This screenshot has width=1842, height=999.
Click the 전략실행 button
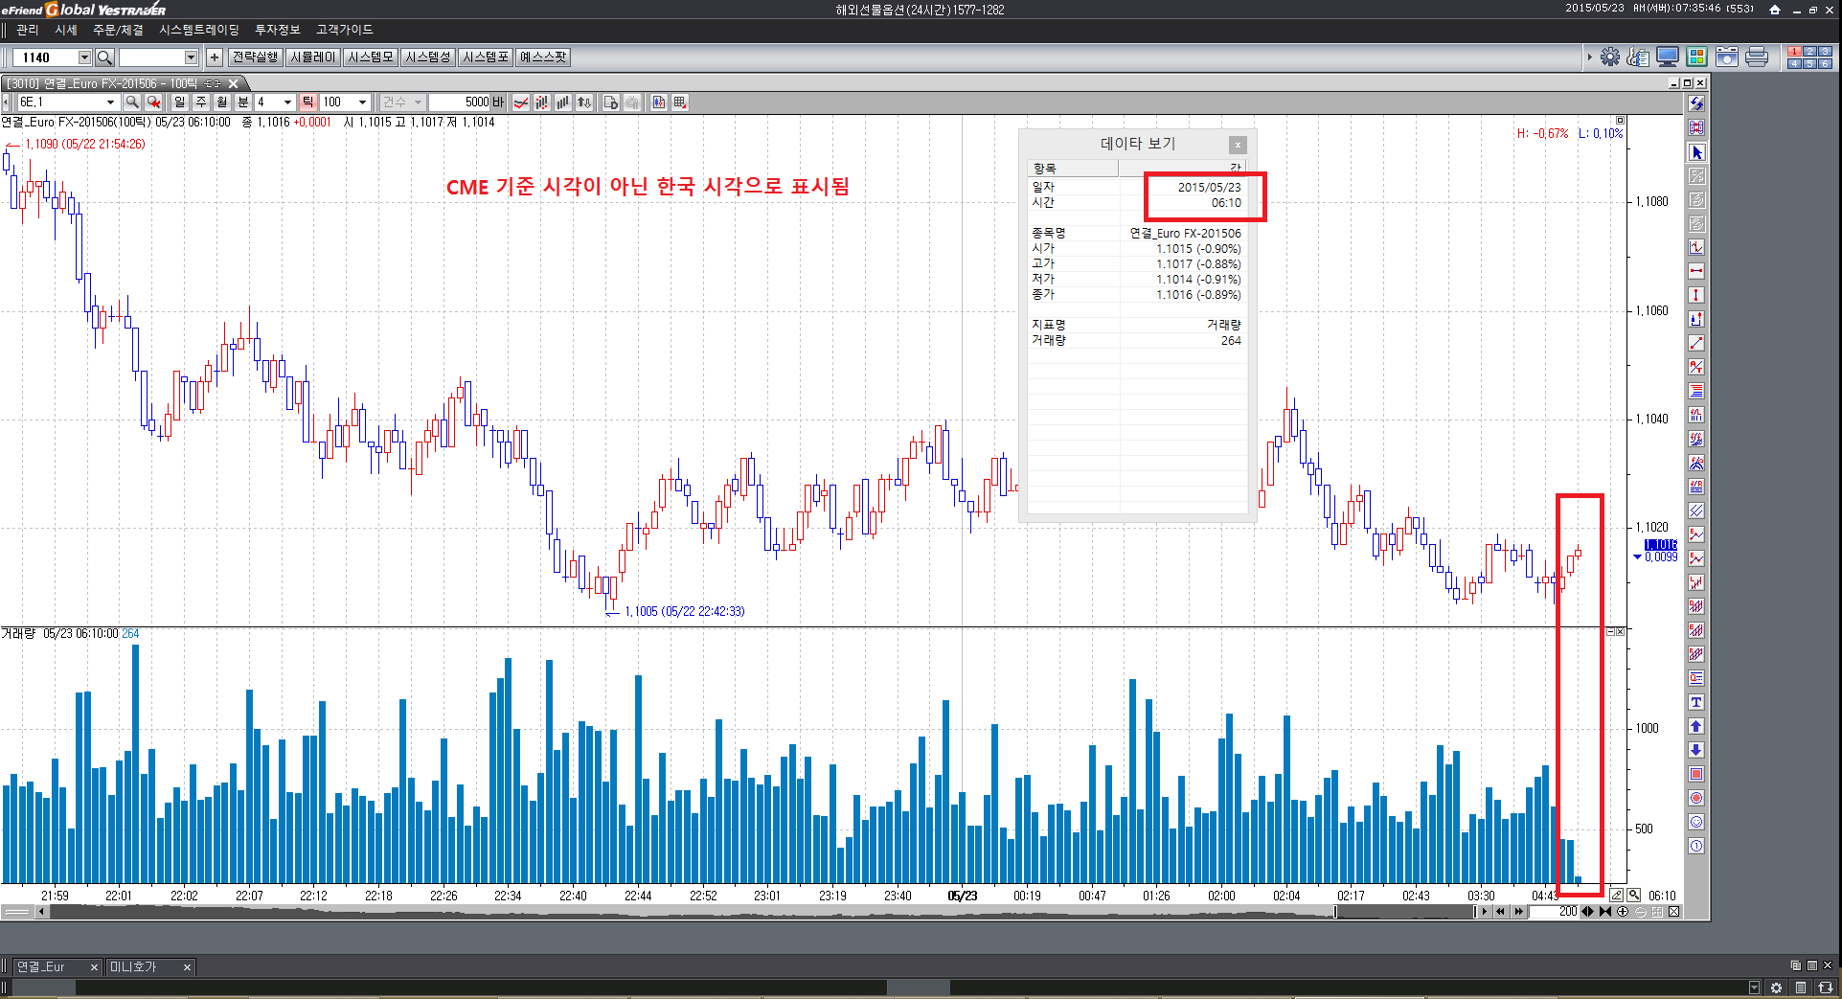[x=255, y=57]
